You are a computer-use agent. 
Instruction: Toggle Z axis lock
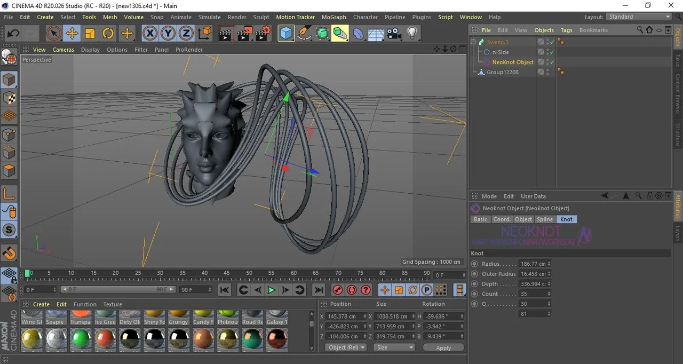186,34
